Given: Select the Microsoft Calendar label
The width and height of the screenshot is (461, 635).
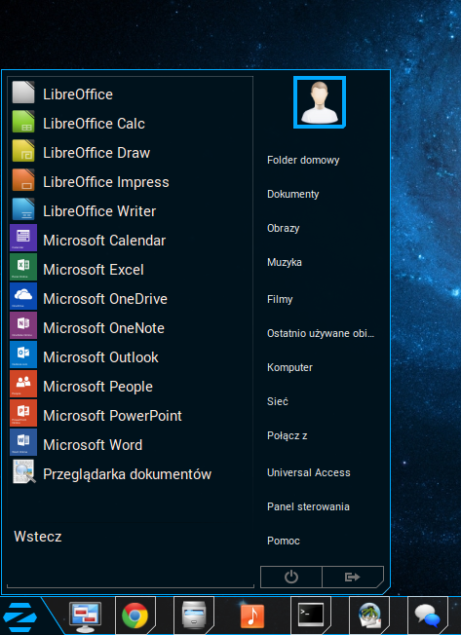Looking at the screenshot, I should 104,241.
